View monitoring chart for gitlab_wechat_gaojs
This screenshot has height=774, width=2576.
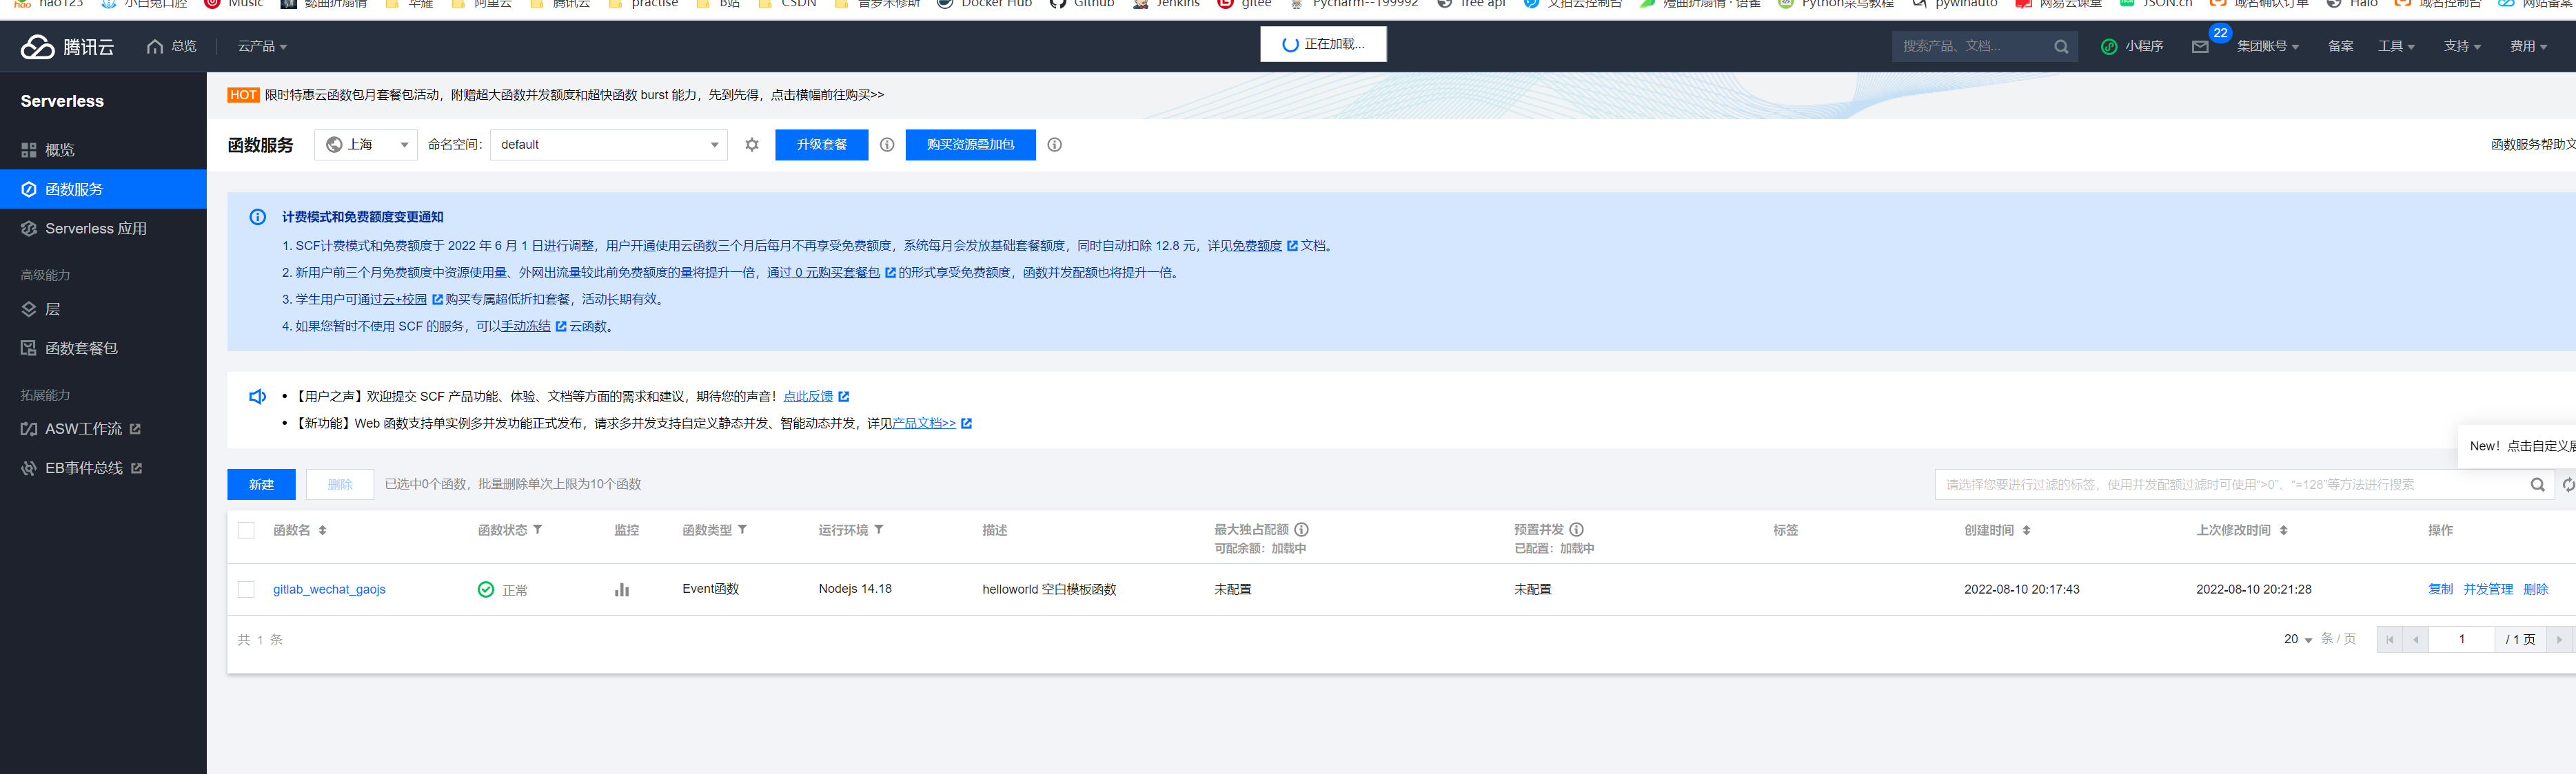tap(622, 589)
